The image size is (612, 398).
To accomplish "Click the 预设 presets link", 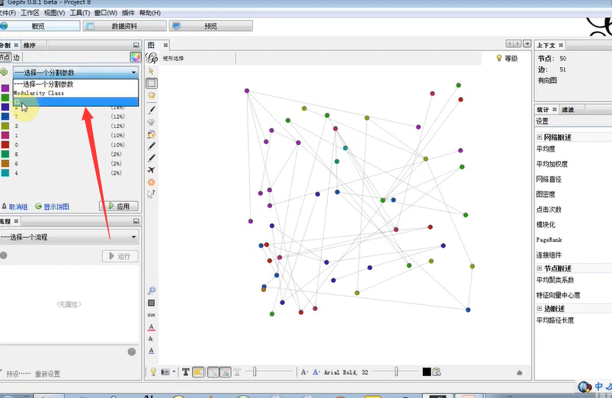I will click(x=18, y=374).
